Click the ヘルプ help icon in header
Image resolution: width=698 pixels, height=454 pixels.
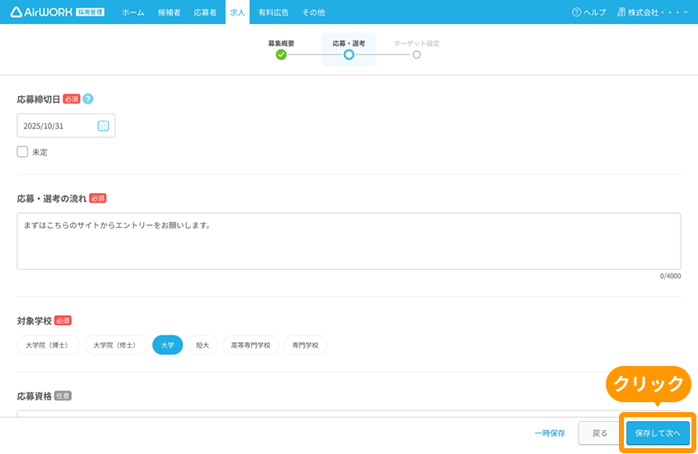(576, 12)
